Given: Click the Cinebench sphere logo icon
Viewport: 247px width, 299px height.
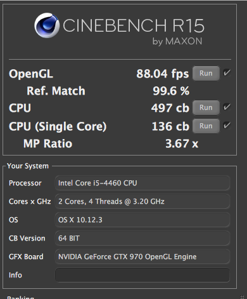Looking at the screenshot, I should [x=47, y=25].
